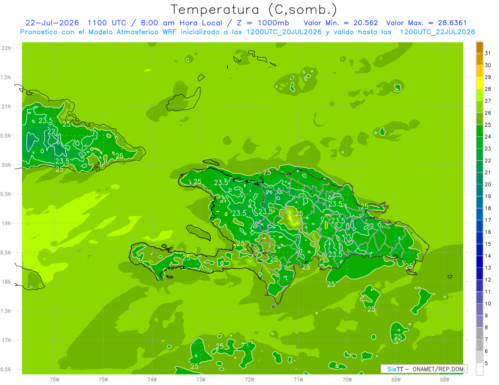Click the '25' label on color legend

pos(488,125)
